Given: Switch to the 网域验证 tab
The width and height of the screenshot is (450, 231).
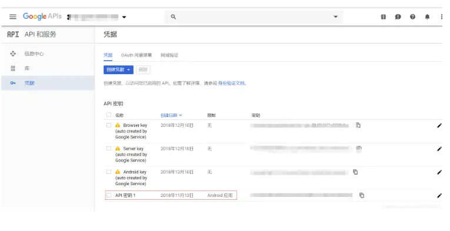Looking at the screenshot, I should 169,55.
